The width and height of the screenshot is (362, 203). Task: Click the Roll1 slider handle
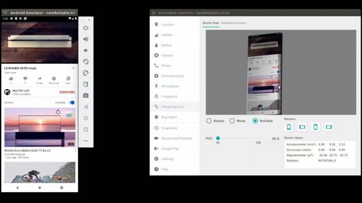click(218, 138)
